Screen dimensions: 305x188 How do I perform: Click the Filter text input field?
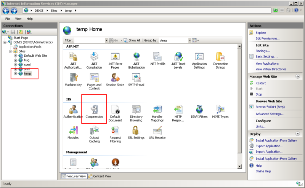click(x=90, y=40)
